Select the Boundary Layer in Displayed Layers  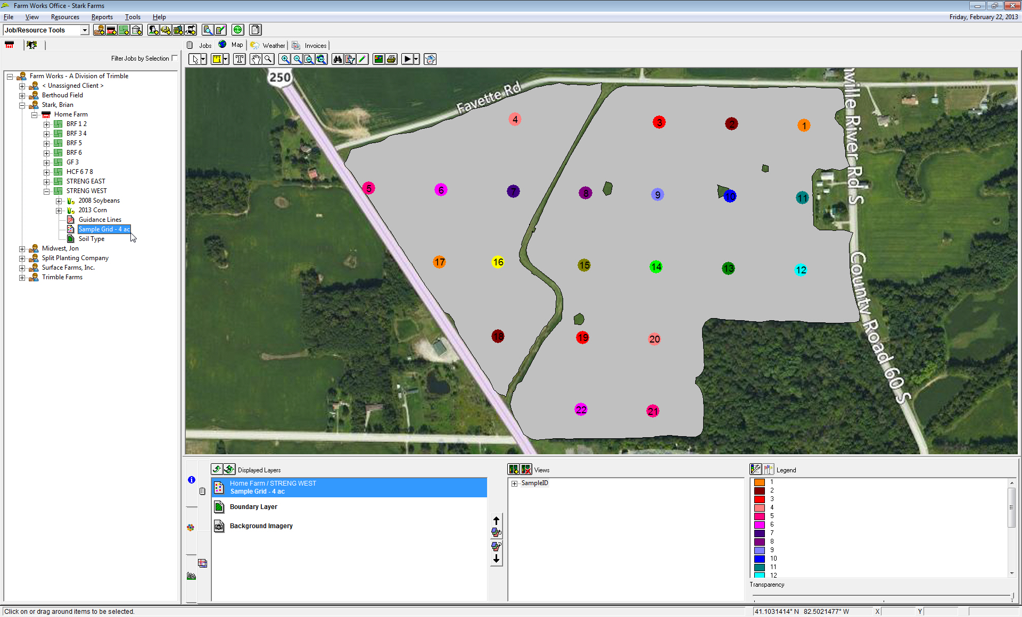pyautogui.click(x=349, y=507)
